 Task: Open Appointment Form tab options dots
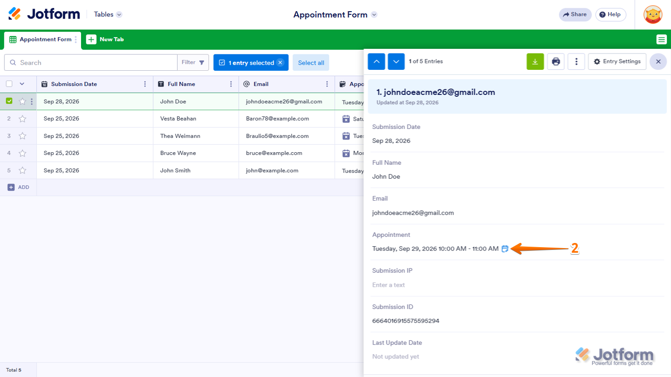pos(76,40)
